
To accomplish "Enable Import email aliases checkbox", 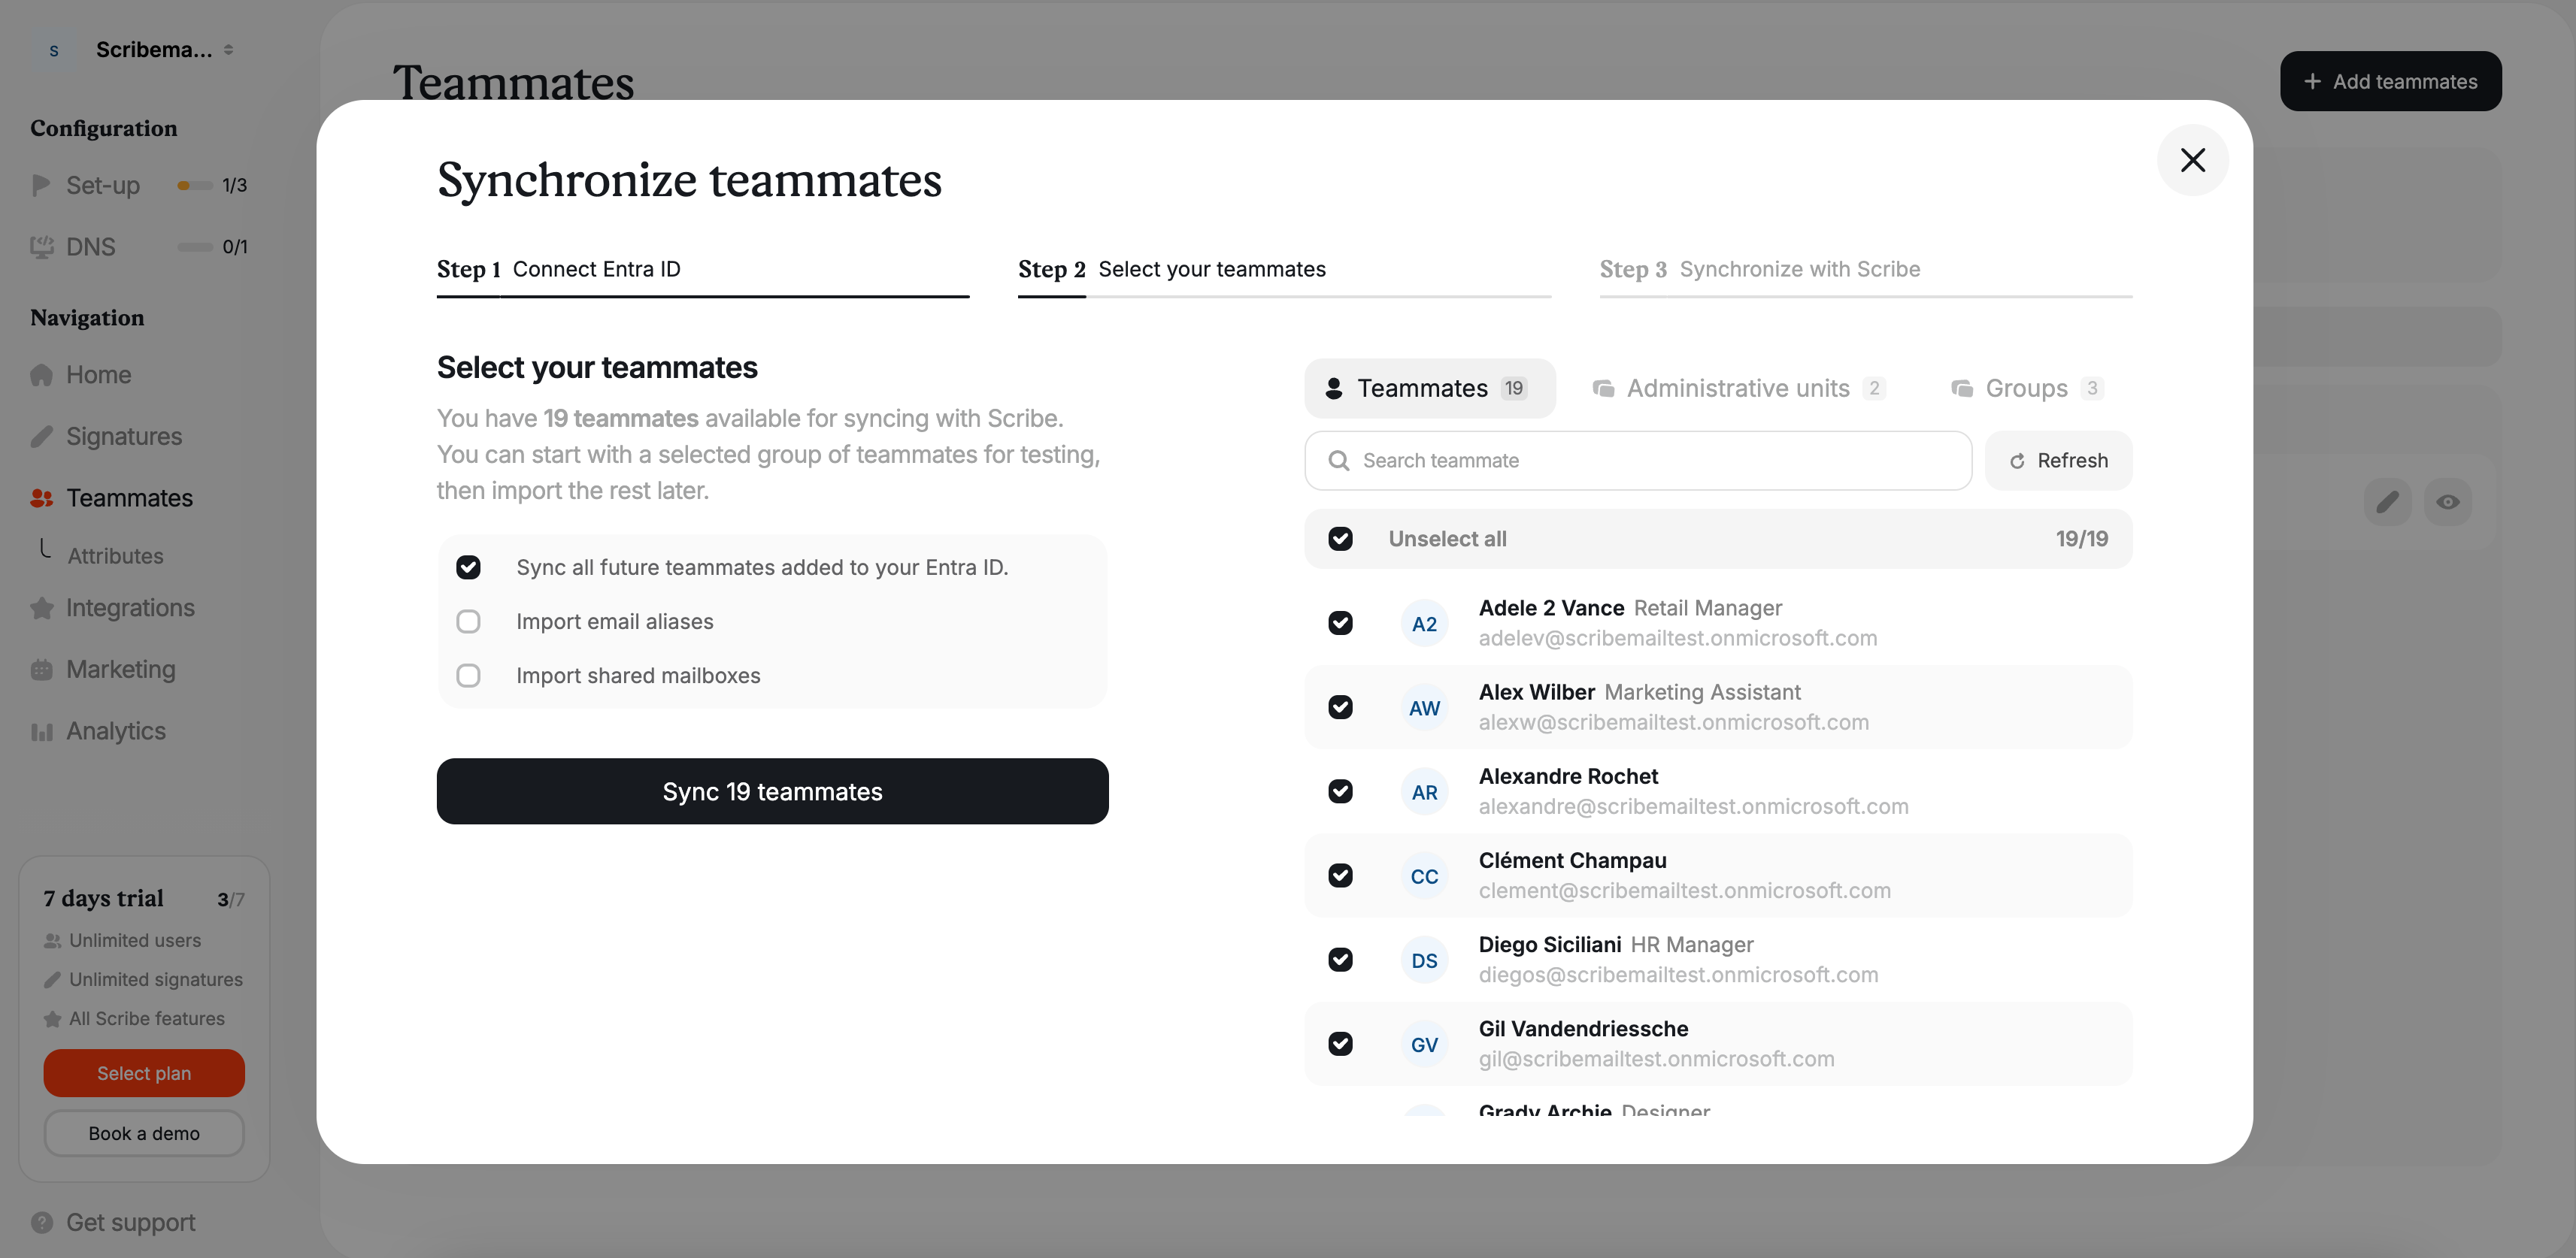I will (468, 621).
